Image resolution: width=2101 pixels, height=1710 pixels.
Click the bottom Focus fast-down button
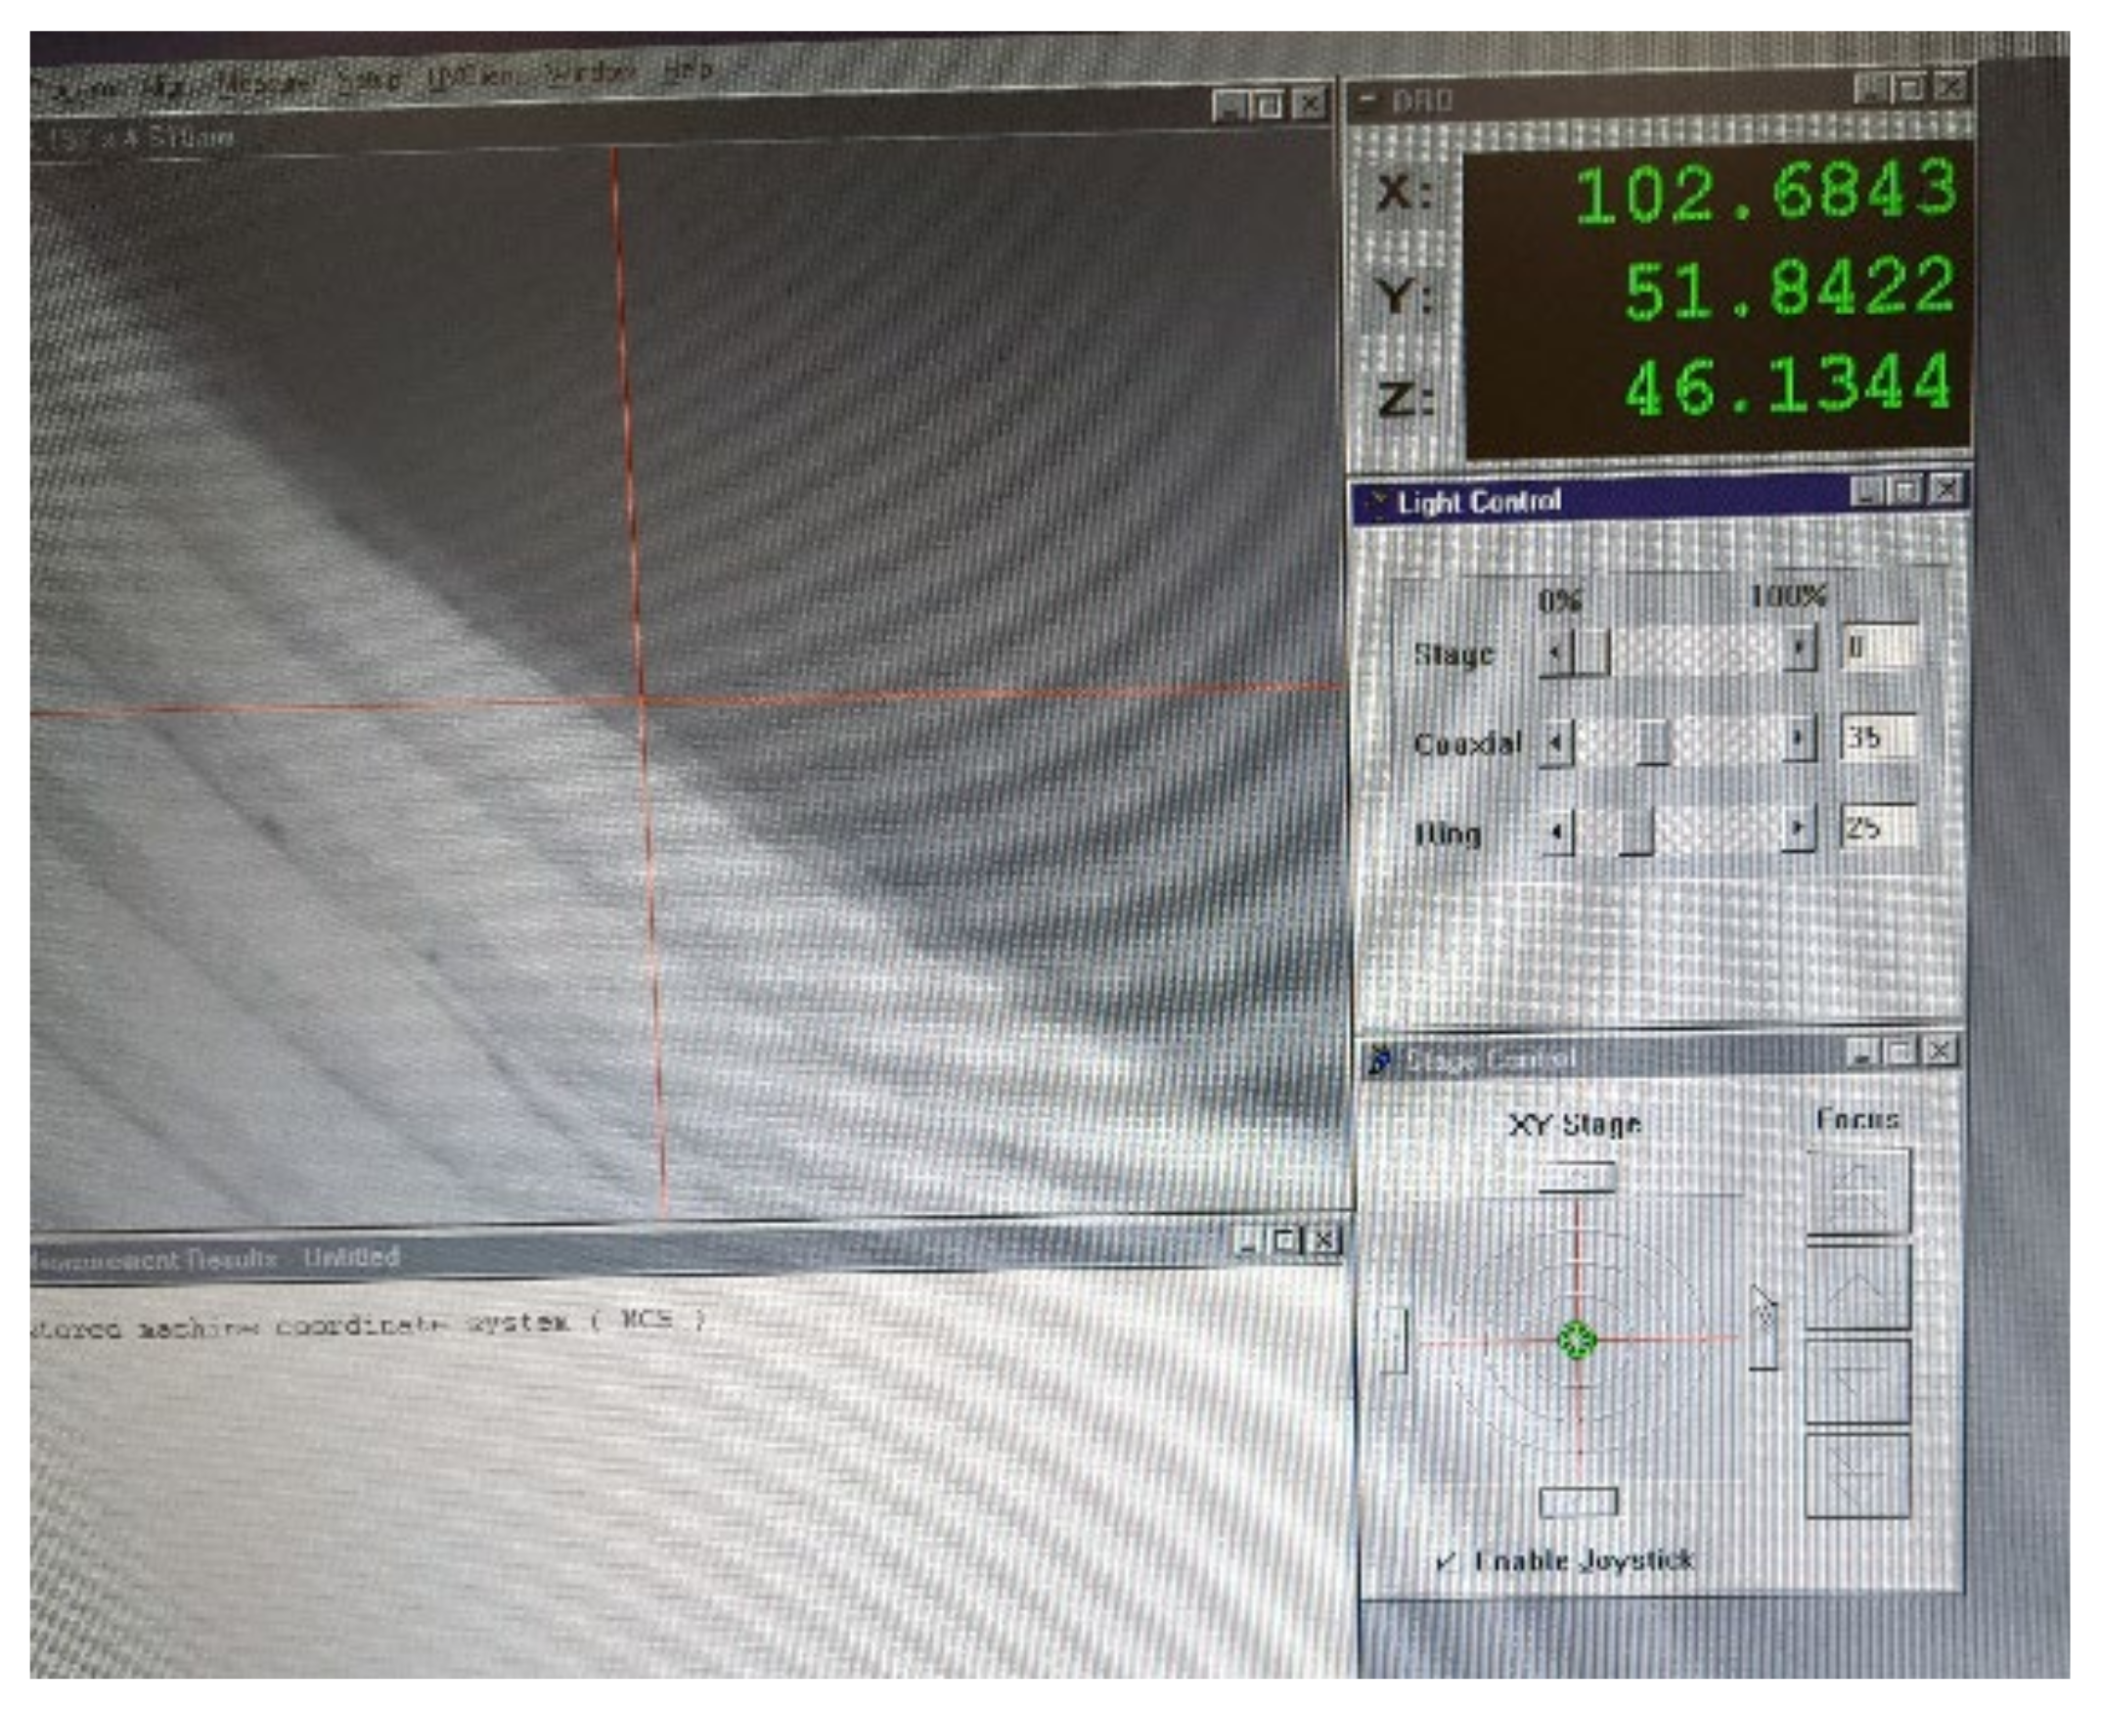coord(1858,1476)
